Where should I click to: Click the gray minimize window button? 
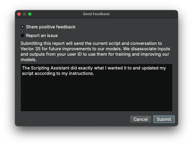pos(24,14)
